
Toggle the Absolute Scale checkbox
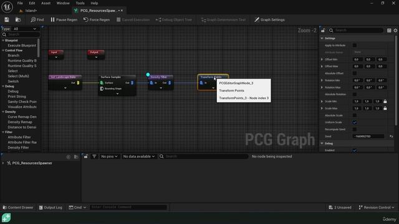(x=355, y=115)
